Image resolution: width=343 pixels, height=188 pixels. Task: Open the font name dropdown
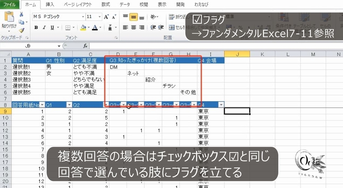(83, 17)
